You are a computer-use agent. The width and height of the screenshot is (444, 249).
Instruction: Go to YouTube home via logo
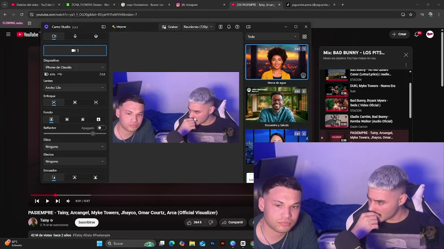coord(27,34)
